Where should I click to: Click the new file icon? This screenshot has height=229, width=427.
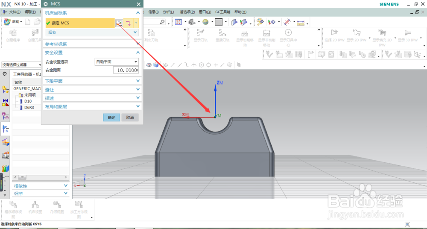[x=27, y=22]
